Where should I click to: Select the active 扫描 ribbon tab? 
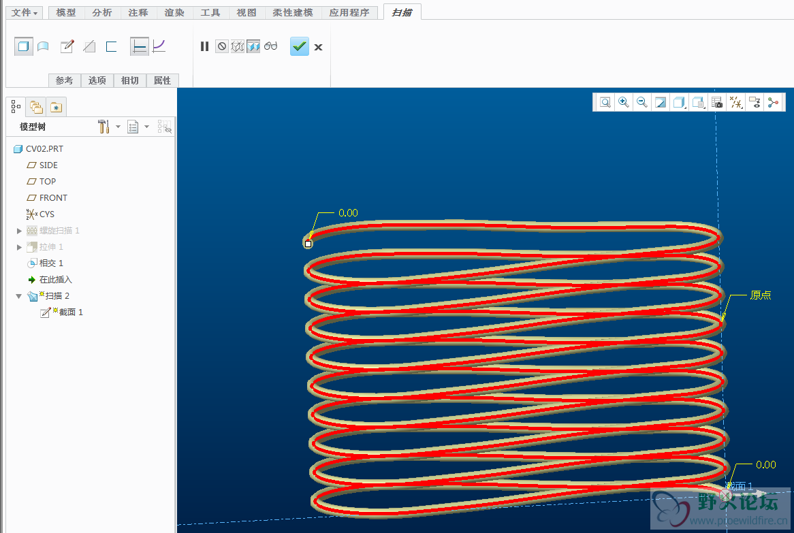pyautogui.click(x=402, y=13)
